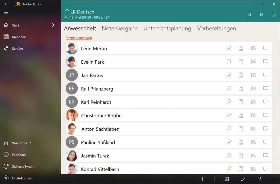This screenshot has width=280, height=184.
Task: Select student Pauline Süßkind name
Action: click(98, 142)
